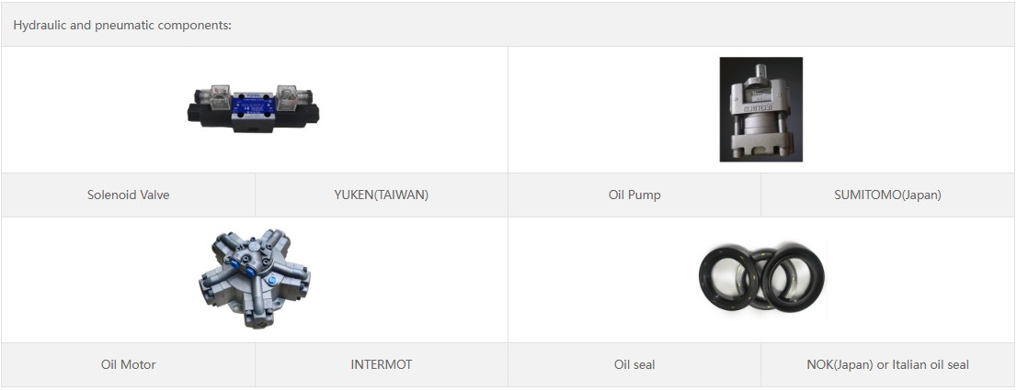Click the SUMITOMO(Japan) brand text
The height and width of the screenshot is (390, 1017).
(x=887, y=195)
